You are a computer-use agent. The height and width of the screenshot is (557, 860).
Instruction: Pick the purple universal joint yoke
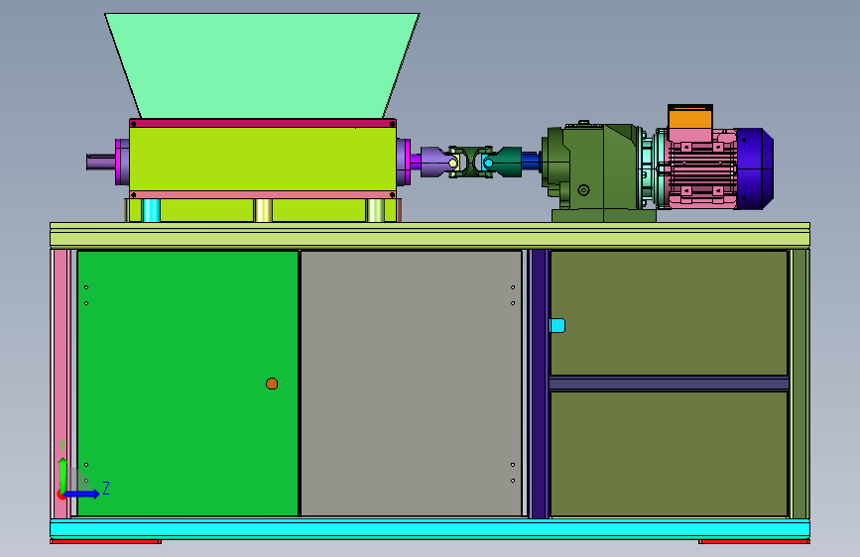437,162
